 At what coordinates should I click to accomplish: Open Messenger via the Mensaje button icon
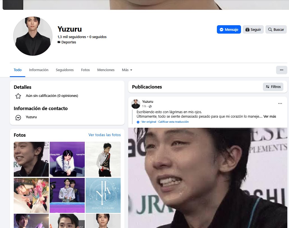tap(222, 29)
